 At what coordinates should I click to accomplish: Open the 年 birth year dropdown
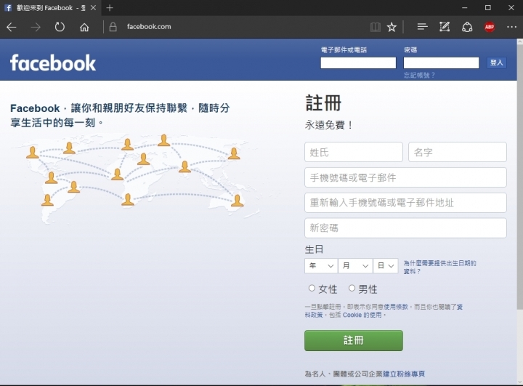321,266
